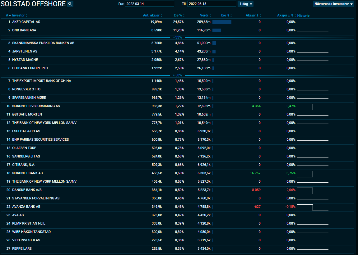Select investor DANSKE BANK A/S
Screen dimensions: 358x255
click(x=27, y=190)
